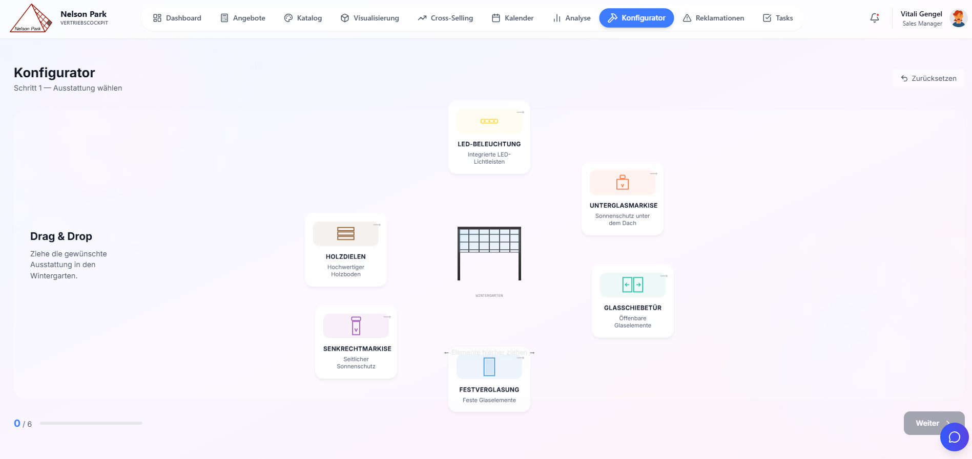Click the Nelson Park logo
Image resolution: width=972 pixels, height=459 pixels.
pyautogui.click(x=31, y=18)
